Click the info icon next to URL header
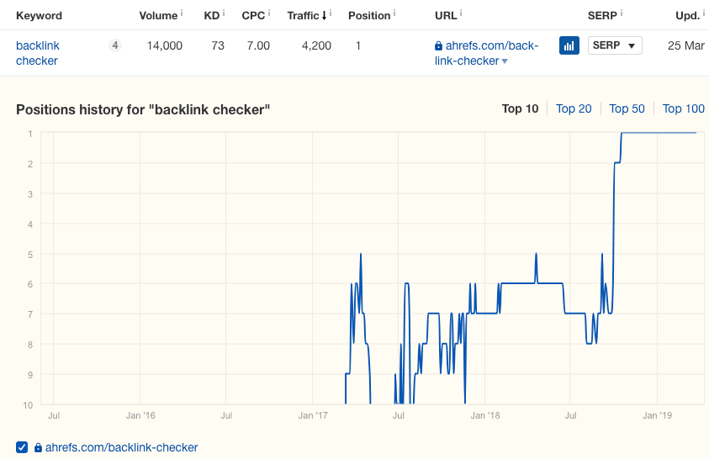The height and width of the screenshot is (459, 709). (x=461, y=13)
